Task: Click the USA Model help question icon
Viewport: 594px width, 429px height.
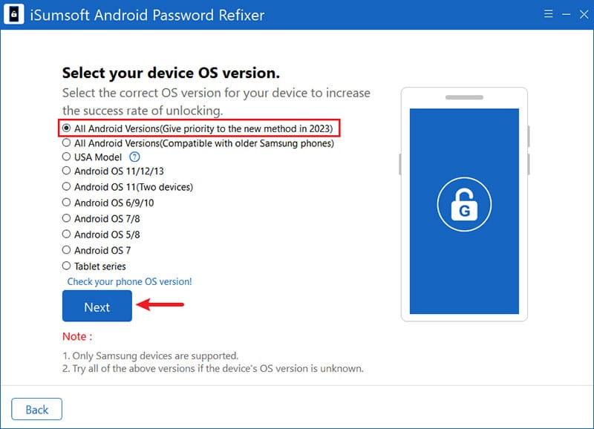Action: (x=134, y=157)
